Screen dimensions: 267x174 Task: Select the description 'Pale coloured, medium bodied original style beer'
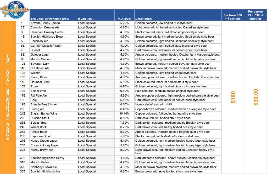[167, 91]
